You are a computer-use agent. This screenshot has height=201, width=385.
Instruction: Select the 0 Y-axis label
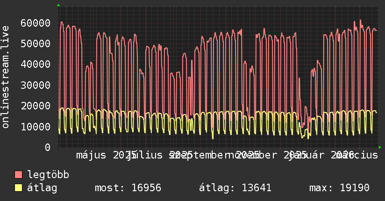48,147
